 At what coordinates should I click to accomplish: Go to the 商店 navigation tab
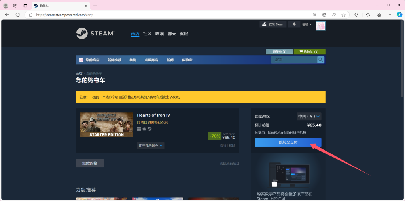[135, 34]
